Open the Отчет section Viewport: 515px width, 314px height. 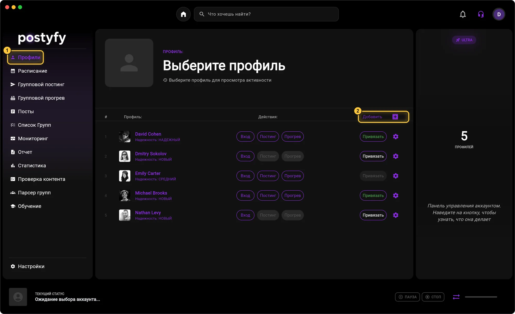tap(21, 152)
